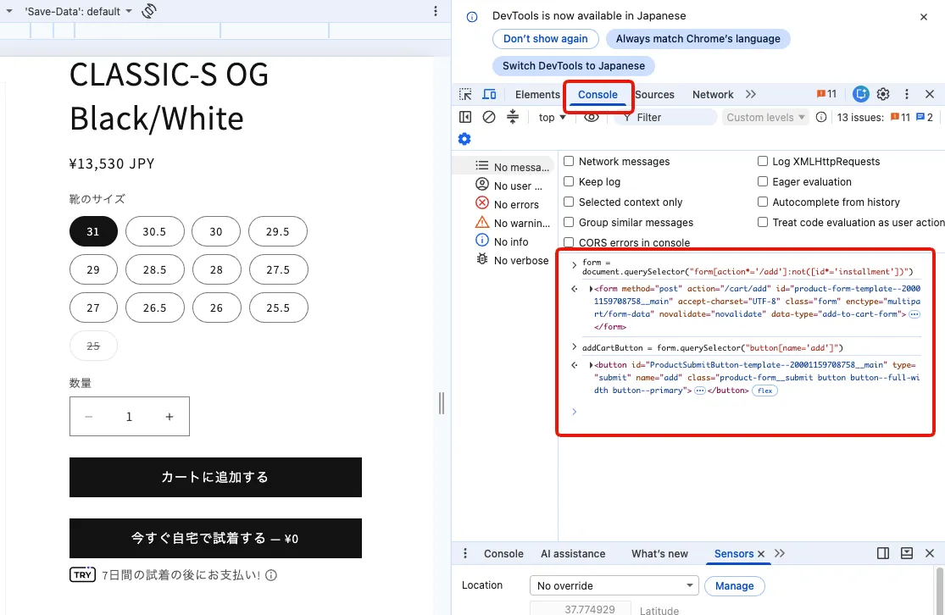
Task: Open the drawer three-dot menu
Action: pyautogui.click(x=464, y=553)
